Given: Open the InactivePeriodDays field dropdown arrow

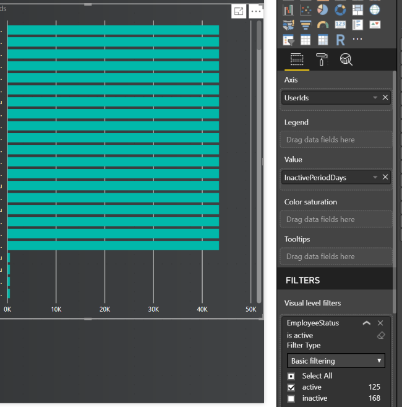Looking at the screenshot, I should 375,177.
